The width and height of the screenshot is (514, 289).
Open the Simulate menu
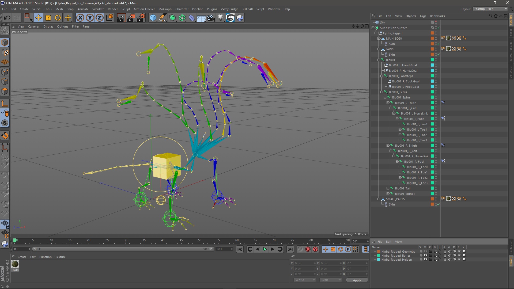tap(98, 9)
